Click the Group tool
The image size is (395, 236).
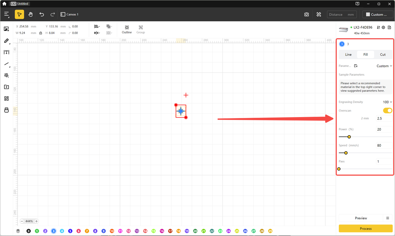tap(141, 29)
